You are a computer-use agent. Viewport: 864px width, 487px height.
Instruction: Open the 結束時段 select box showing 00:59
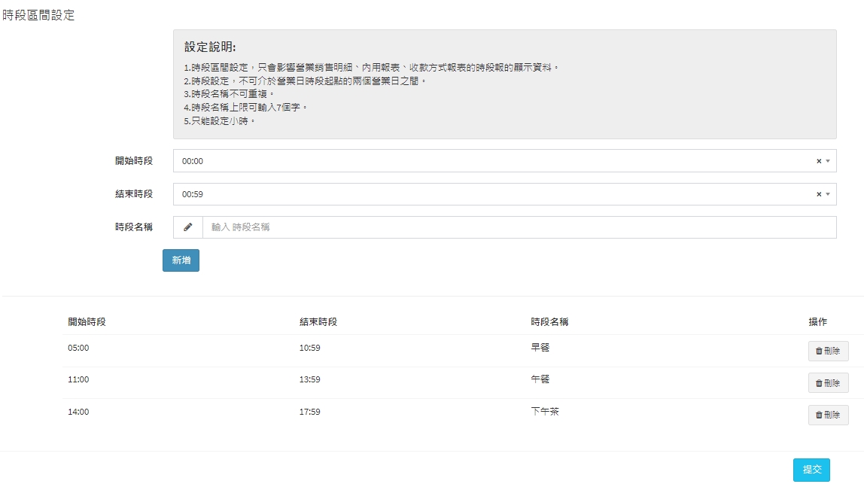pos(489,194)
